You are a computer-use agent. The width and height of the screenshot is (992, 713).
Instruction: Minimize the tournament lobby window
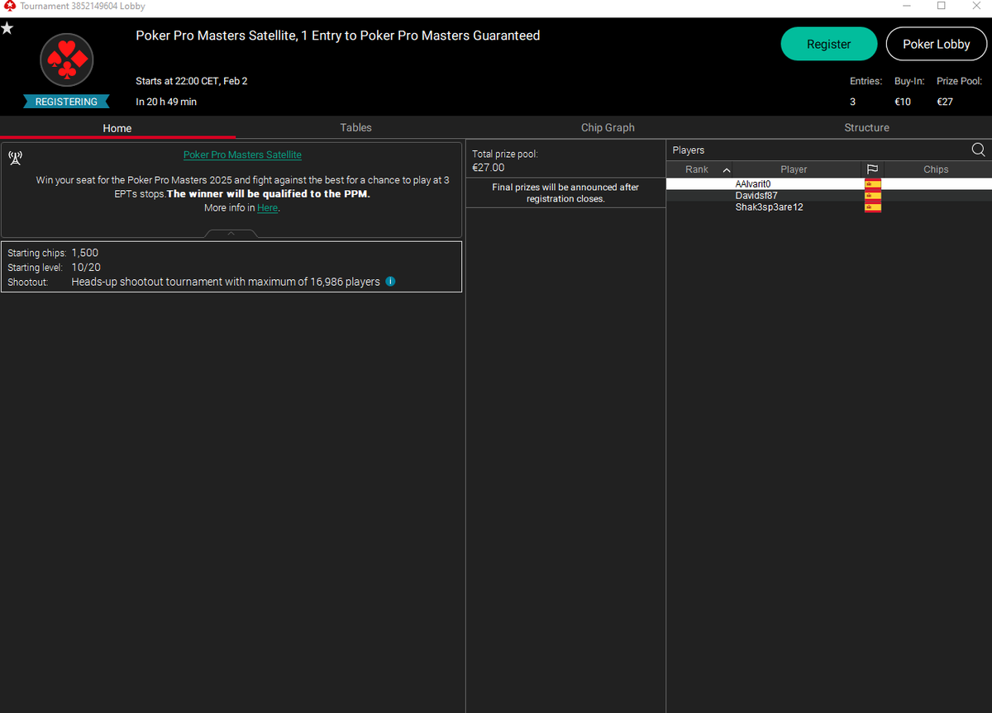point(907,6)
